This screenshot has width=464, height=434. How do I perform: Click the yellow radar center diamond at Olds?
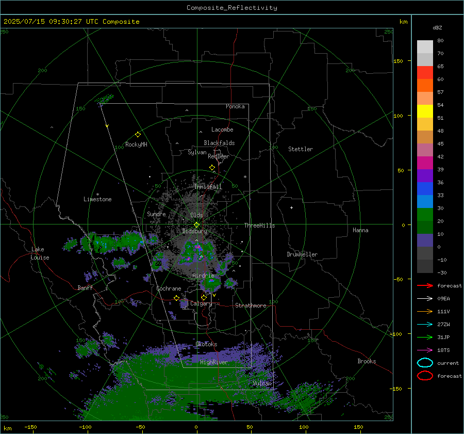pos(197,225)
